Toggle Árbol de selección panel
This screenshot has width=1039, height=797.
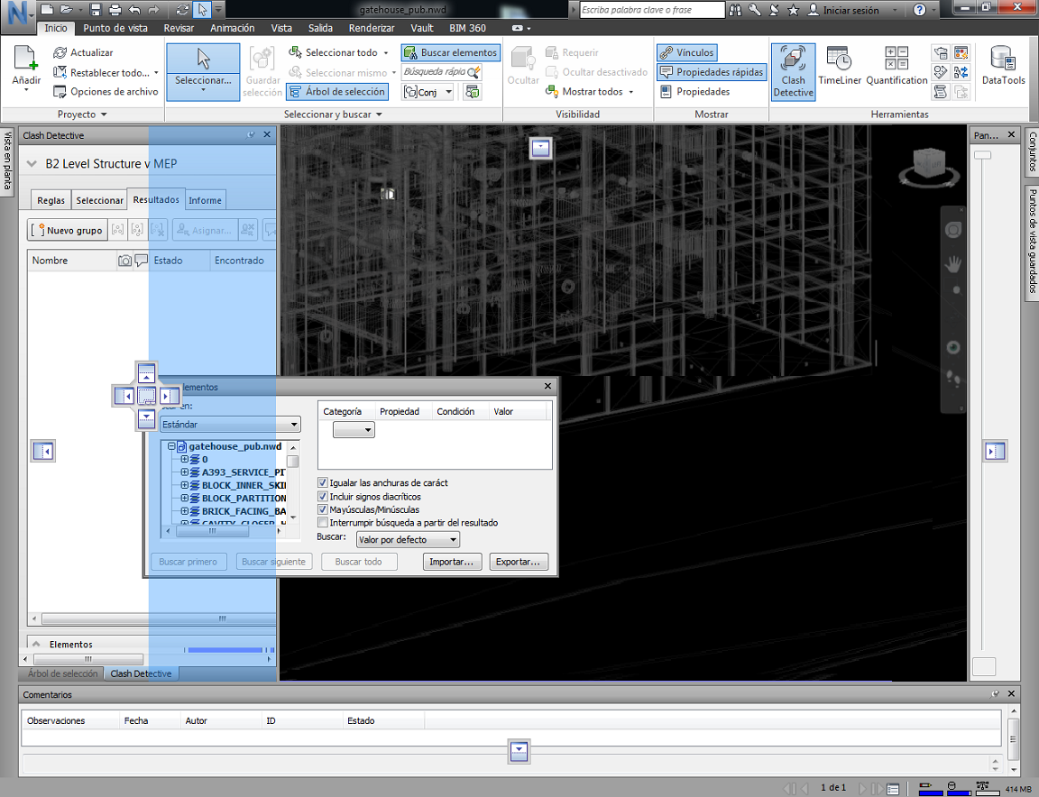pyautogui.click(x=337, y=92)
